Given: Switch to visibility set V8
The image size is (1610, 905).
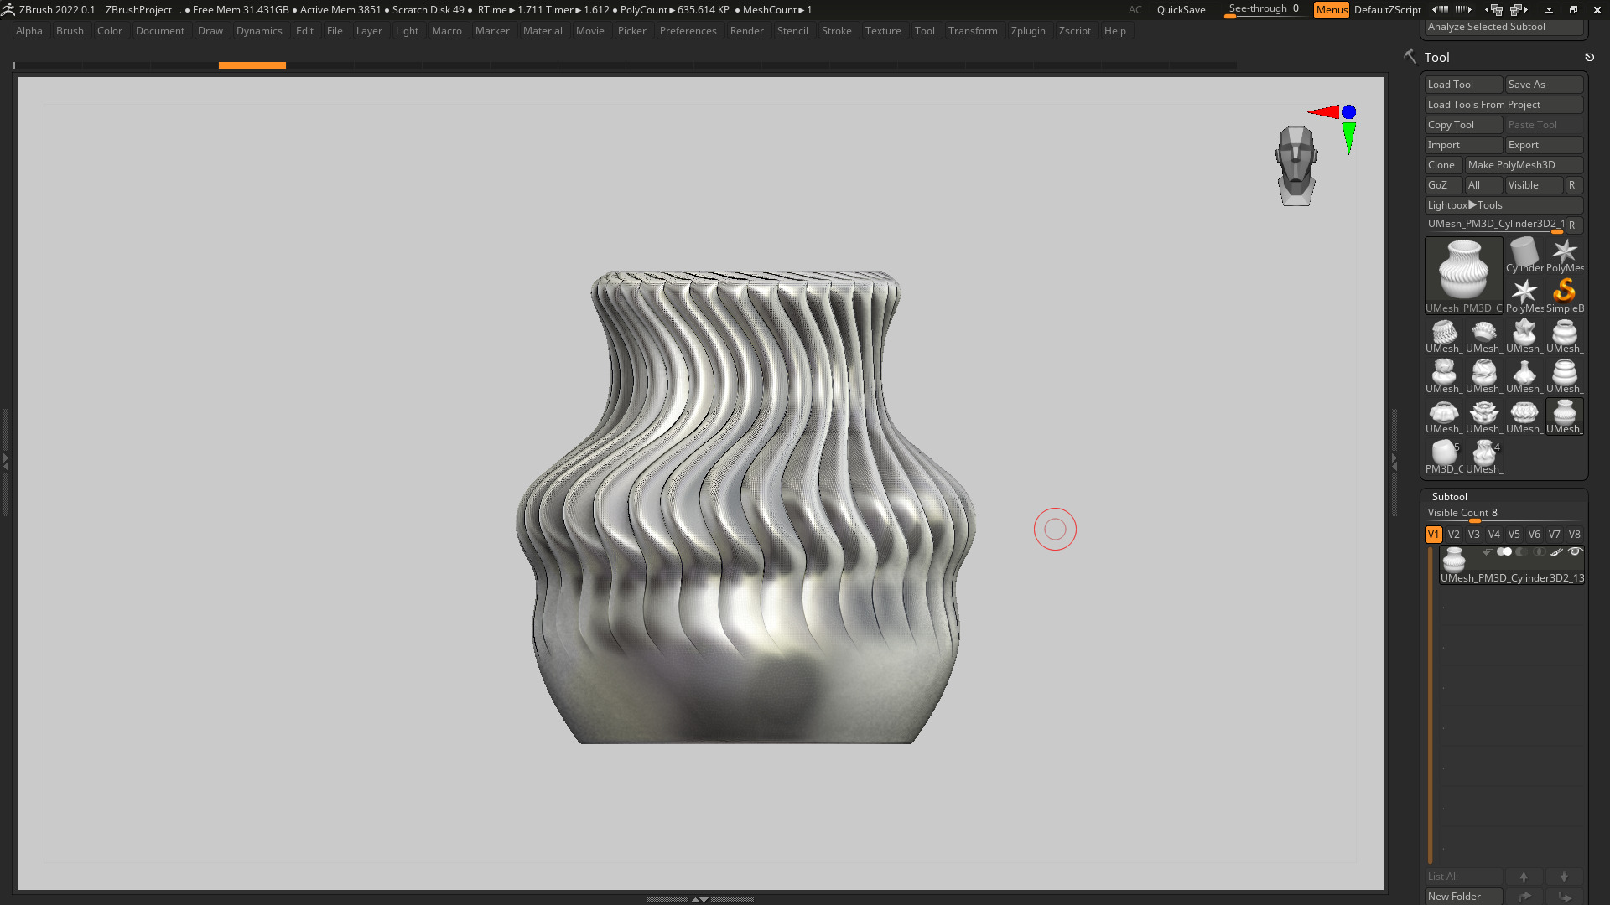Looking at the screenshot, I should click(1574, 534).
